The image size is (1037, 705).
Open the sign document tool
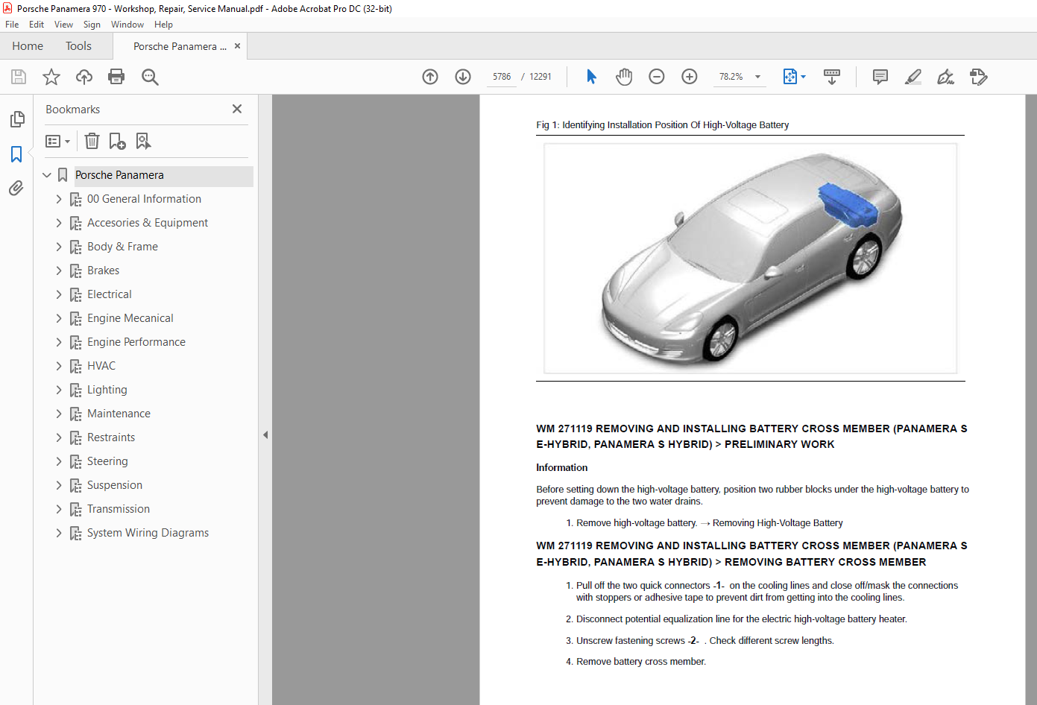(x=946, y=77)
